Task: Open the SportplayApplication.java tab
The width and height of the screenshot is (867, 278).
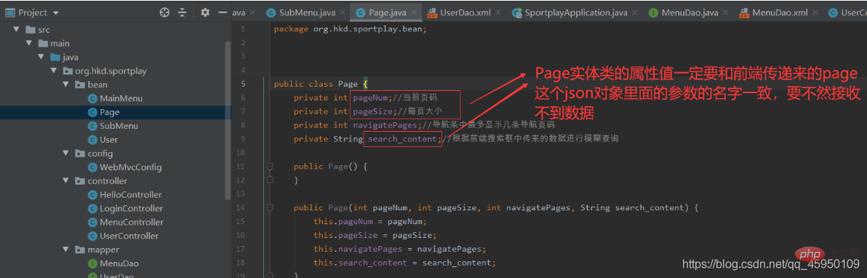Action: point(573,12)
